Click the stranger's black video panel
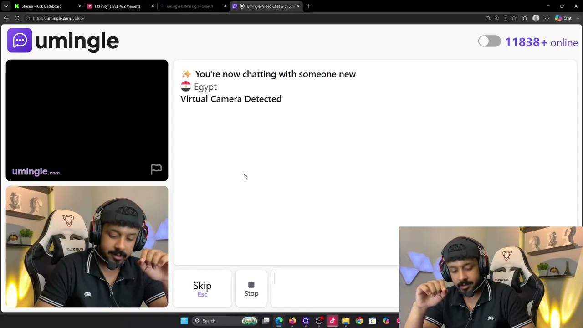The width and height of the screenshot is (583, 328). (x=87, y=120)
